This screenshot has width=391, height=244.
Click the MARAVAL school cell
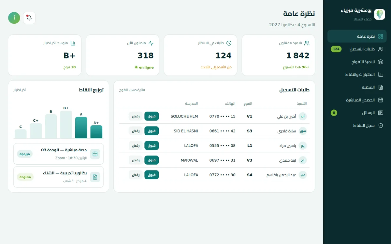tap(189, 160)
